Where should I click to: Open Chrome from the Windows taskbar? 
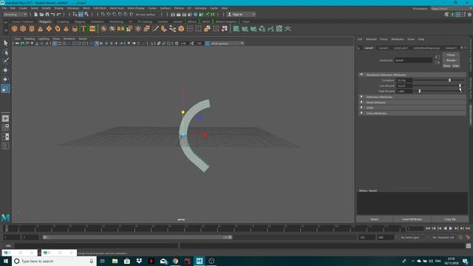175,261
